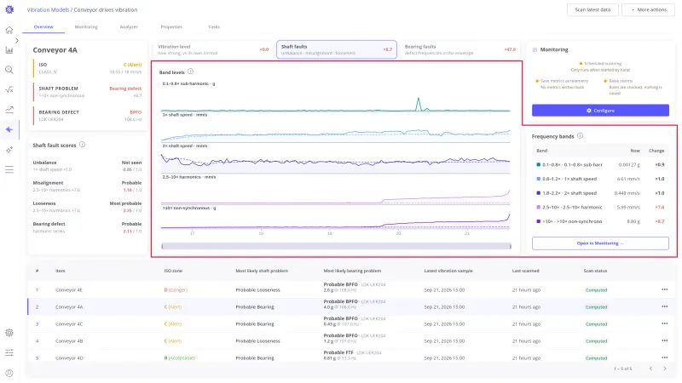
Task: Click Completed status for Conveyor 4D
Action: point(596,357)
